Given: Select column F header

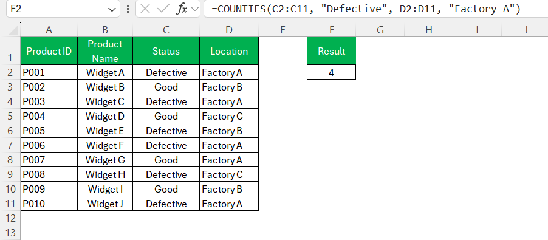Looking at the screenshot, I should point(331,30).
